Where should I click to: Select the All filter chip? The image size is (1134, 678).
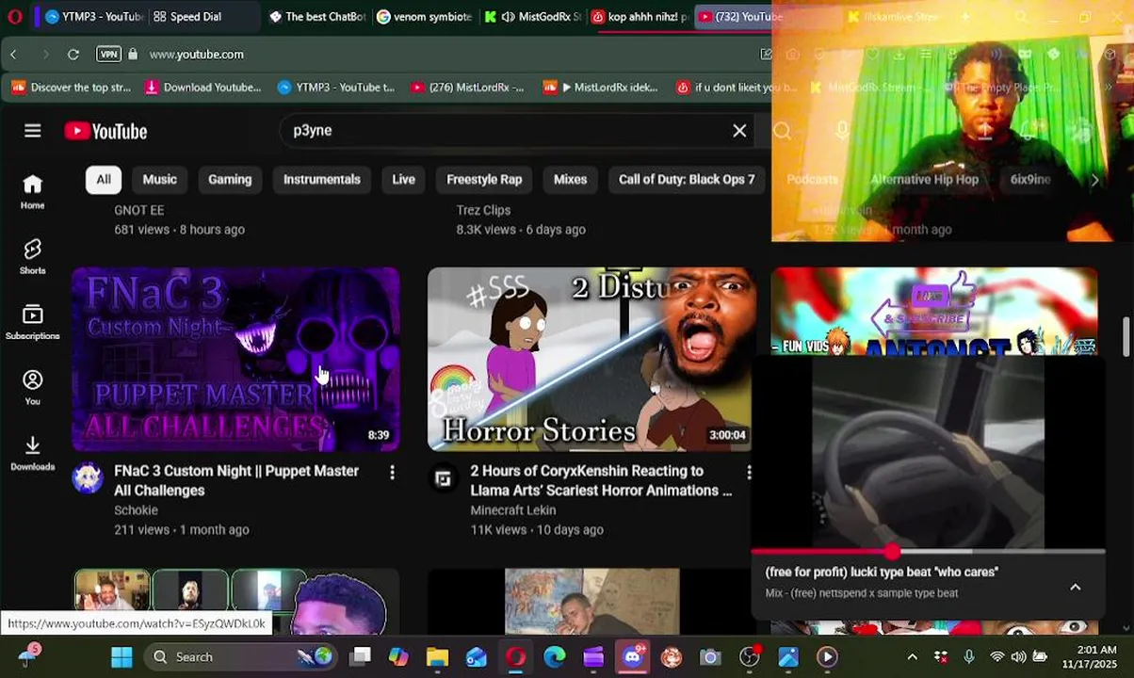point(104,179)
